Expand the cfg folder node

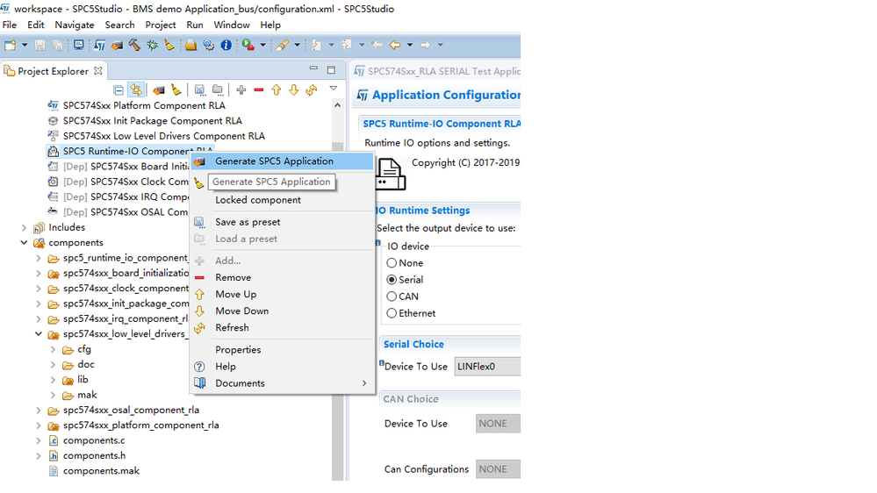click(54, 349)
